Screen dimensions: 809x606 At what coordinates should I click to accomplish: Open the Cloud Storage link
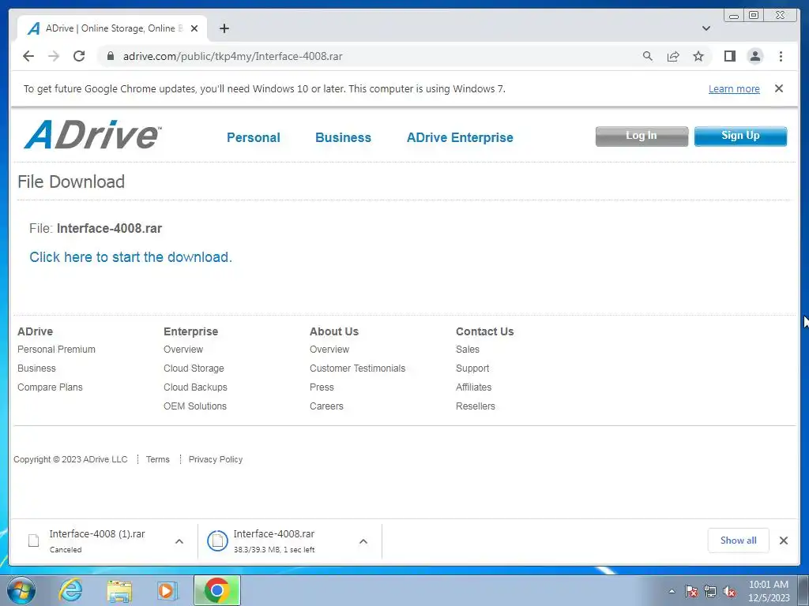pos(194,368)
